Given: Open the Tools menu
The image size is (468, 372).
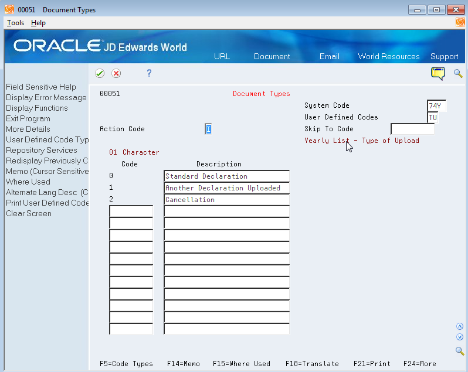Looking at the screenshot, I should (15, 23).
